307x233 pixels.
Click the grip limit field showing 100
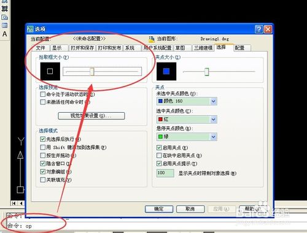(x=165, y=173)
